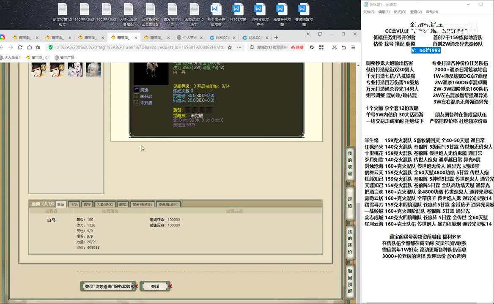Viewport: 494px width, 304px height.
Task: Open Notepad 格式(O) menu
Action: tap(400, 12)
